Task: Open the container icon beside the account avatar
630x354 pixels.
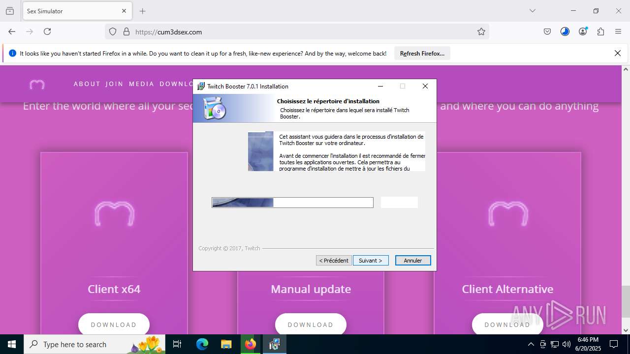Action: tap(565, 31)
